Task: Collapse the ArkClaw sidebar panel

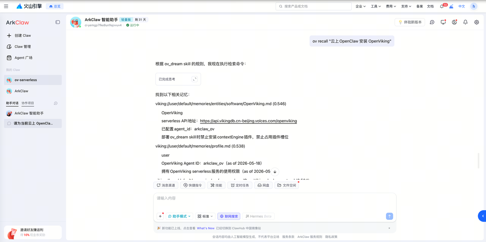Action: coord(58,22)
